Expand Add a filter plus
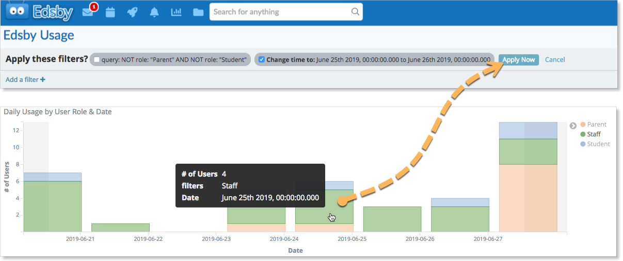 [x=25, y=80]
